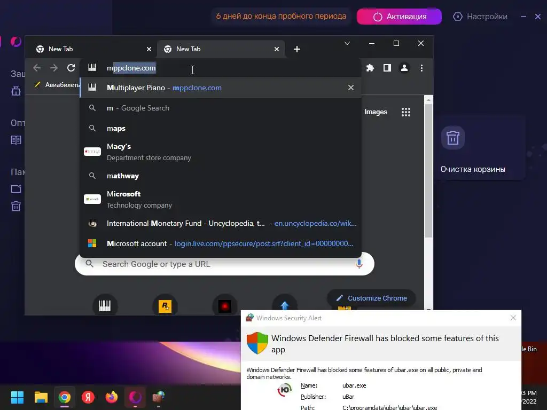Select 'm - Google Search' suggestion
Viewport: 547px width, 410px height.
pyautogui.click(x=221, y=108)
